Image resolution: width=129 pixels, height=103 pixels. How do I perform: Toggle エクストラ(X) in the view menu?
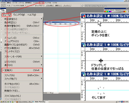[x=22, y=62]
